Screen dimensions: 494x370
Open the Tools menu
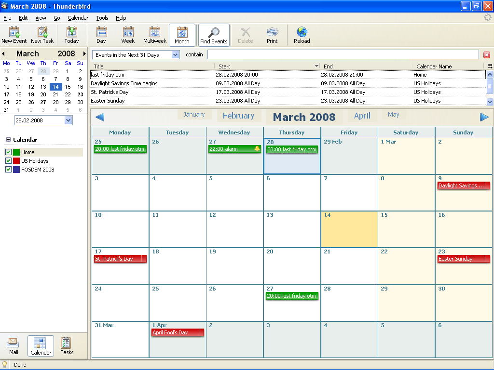click(102, 18)
